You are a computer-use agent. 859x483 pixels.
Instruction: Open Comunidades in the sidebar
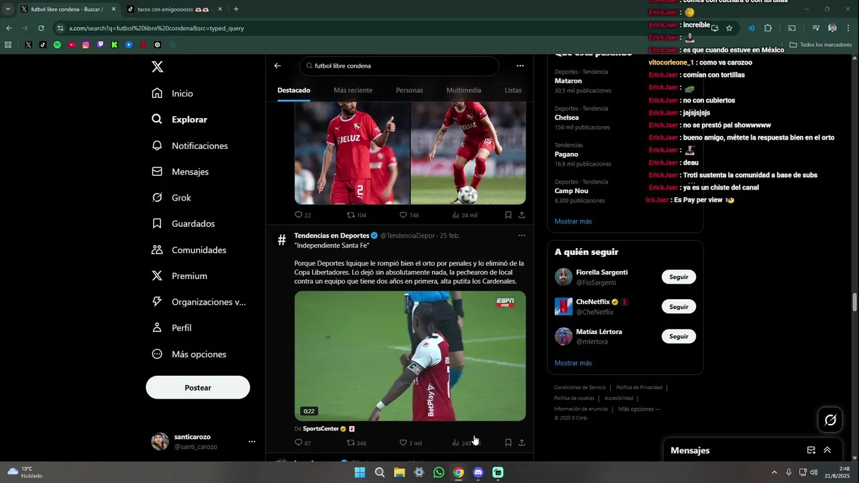[189, 250]
